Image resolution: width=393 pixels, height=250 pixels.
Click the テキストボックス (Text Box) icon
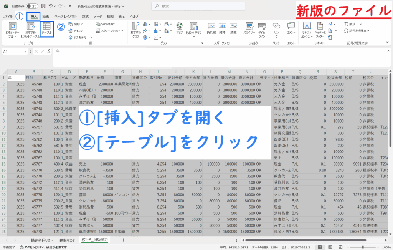(307, 29)
